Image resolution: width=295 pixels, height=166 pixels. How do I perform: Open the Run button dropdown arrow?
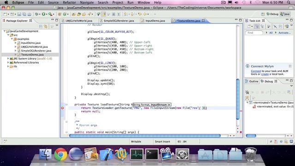[47, 14]
